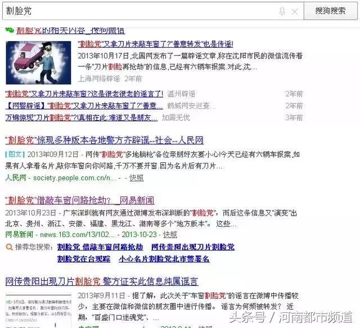Click the 搜狗搜索 search button

point(330,11)
